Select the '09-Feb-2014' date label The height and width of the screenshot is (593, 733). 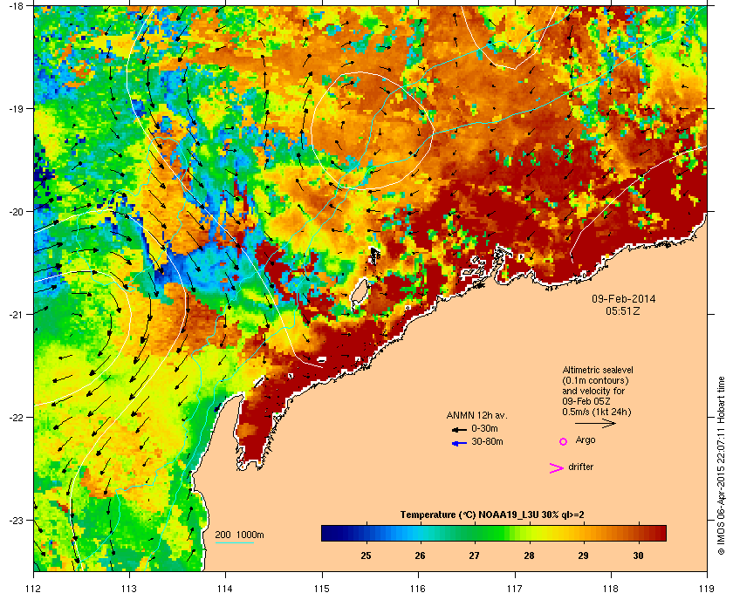[624, 298]
